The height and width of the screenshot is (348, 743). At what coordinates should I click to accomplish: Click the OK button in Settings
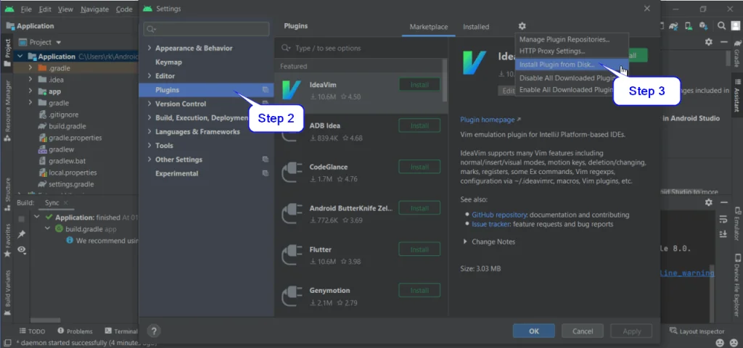pyautogui.click(x=533, y=331)
